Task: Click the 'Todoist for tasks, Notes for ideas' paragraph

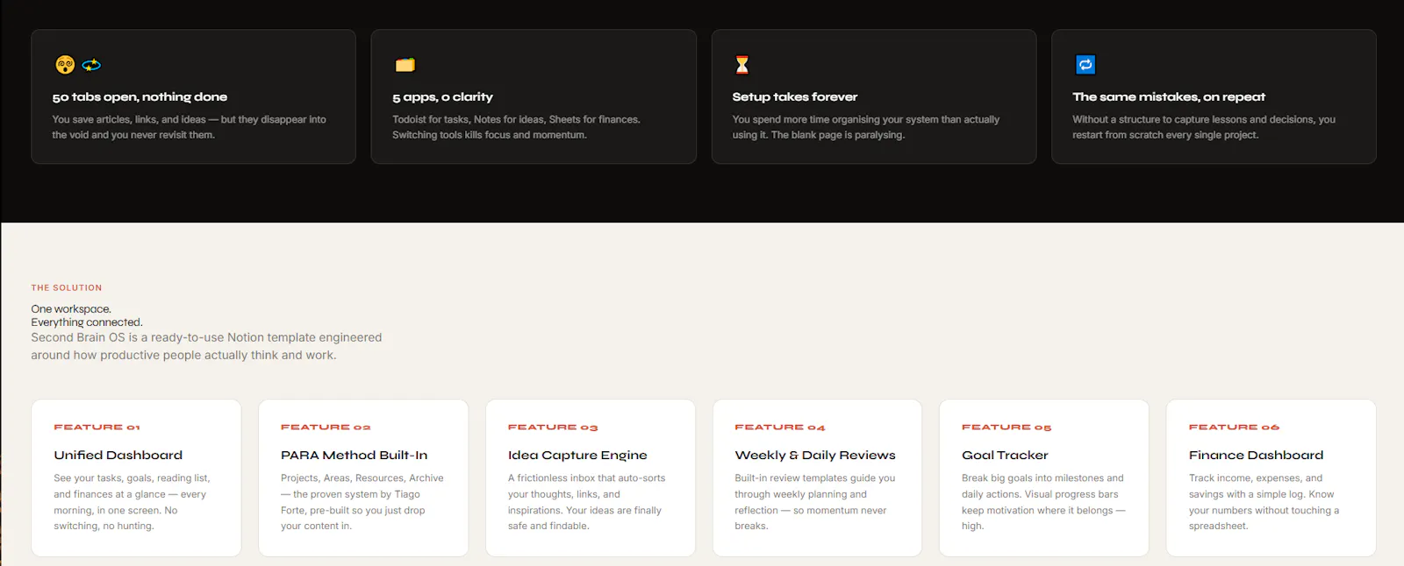Action: tap(516, 127)
